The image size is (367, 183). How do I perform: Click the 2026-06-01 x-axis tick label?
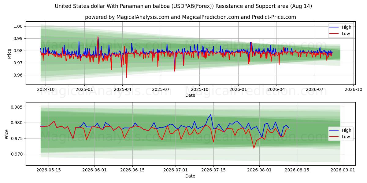click(x=95, y=170)
